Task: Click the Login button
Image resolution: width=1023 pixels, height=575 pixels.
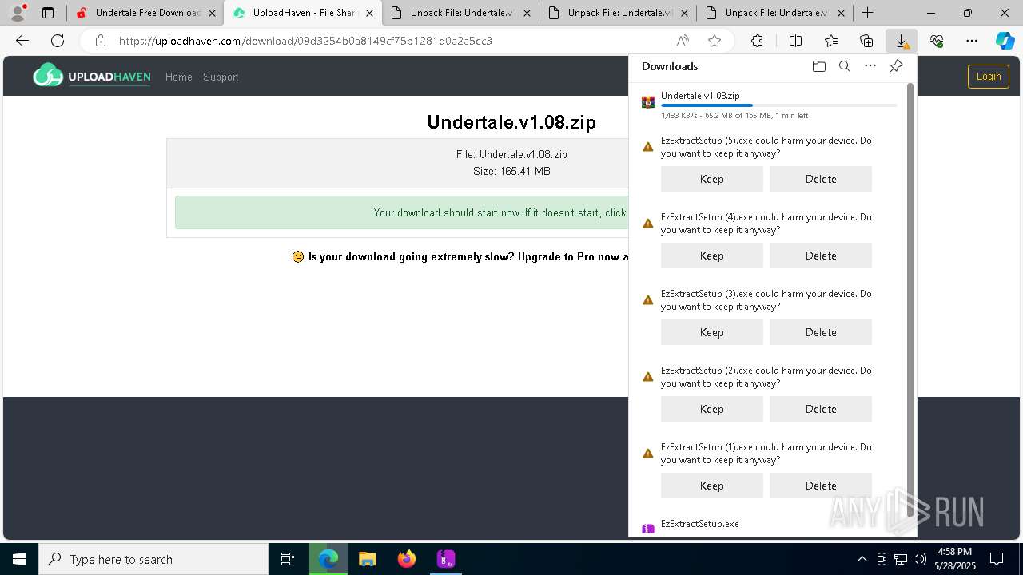Action: coord(989,77)
